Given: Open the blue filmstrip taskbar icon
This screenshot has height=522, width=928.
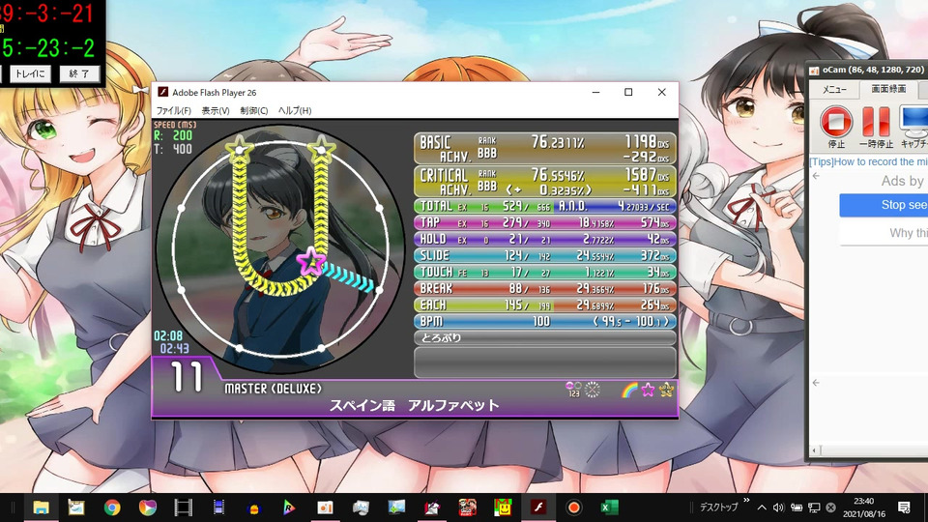Looking at the screenshot, I should click(x=218, y=507).
